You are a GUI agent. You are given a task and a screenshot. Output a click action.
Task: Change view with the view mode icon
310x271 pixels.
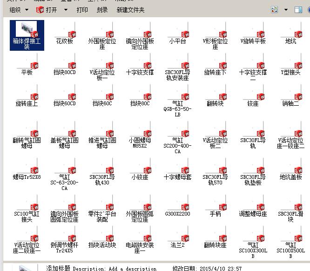point(275,9)
